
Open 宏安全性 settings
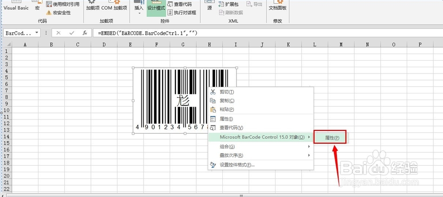58,13
